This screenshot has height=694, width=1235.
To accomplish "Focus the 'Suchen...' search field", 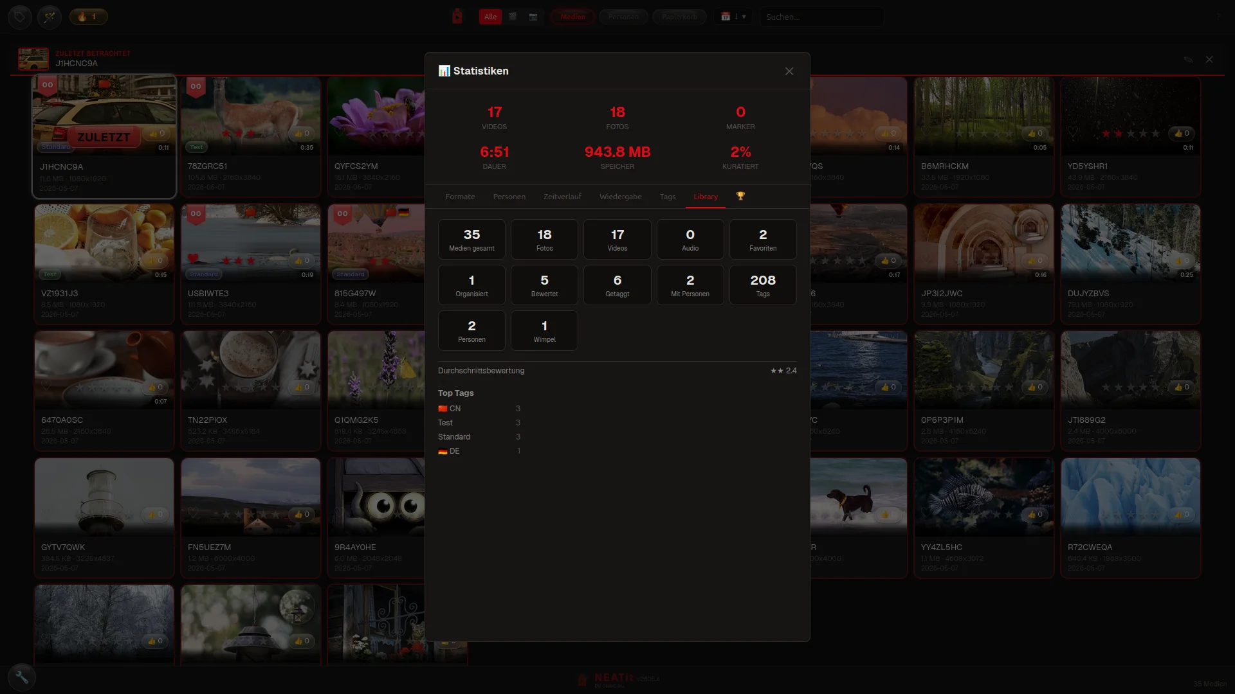I will pyautogui.click(x=821, y=17).
